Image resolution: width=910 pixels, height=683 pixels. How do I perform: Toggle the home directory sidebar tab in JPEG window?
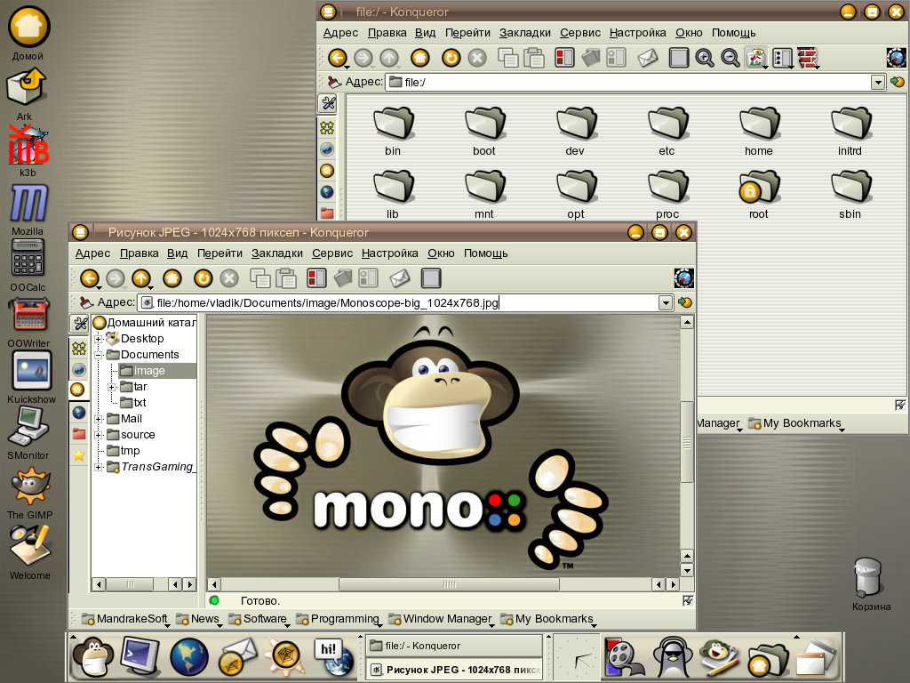coord(78,390)
